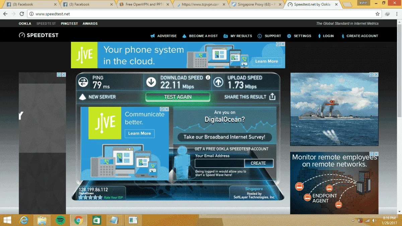The image size is (402, 226).
Task: Switch to first Facebook tab
Action: (x=31, y=4)
